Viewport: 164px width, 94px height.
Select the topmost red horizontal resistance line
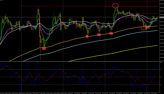pyautogui.click(x=133, y=2)
